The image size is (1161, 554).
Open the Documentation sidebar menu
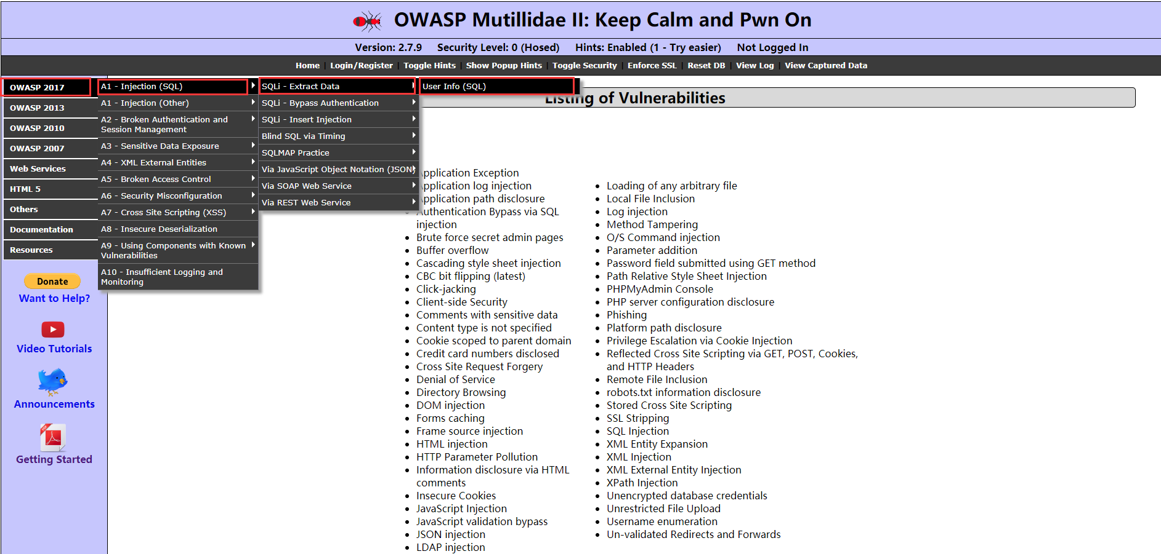click(51, 229)
